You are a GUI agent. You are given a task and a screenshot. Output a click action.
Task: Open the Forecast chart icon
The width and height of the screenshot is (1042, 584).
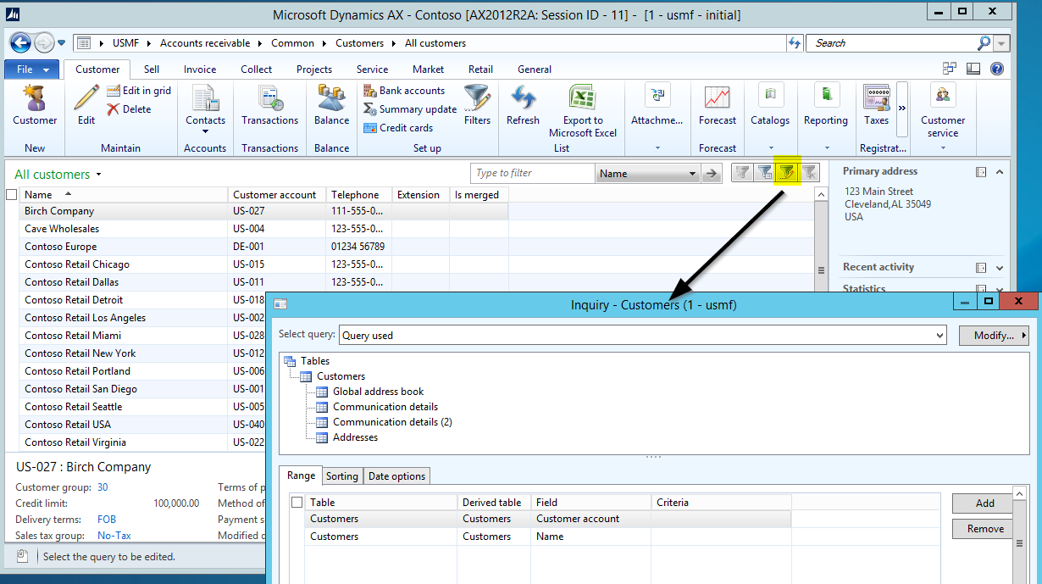pyautogui.click(x=717, y=98)
